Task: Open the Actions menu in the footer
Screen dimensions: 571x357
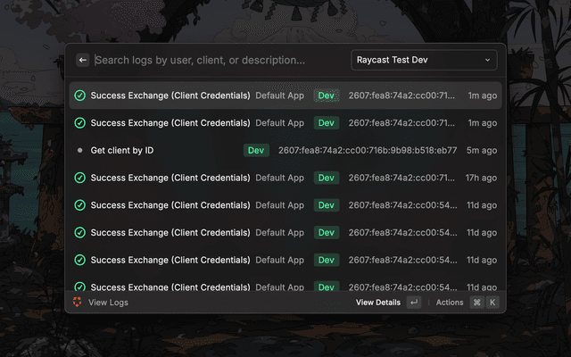Action: click(x=450, y=303)
